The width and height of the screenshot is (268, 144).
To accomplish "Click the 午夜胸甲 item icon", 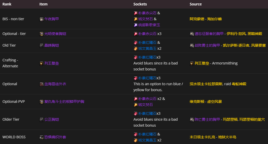I will point(41,19).
